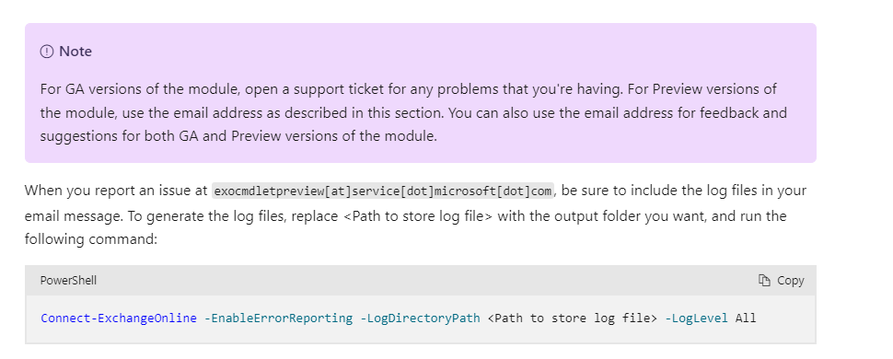
Task: Click the Copy button label
Action: pyautogui.click(x=791, y=281)
